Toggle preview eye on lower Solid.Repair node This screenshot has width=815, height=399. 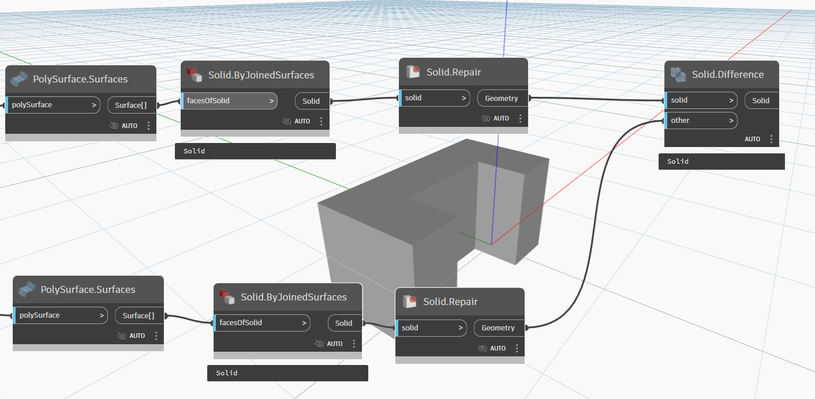point(483,348)
